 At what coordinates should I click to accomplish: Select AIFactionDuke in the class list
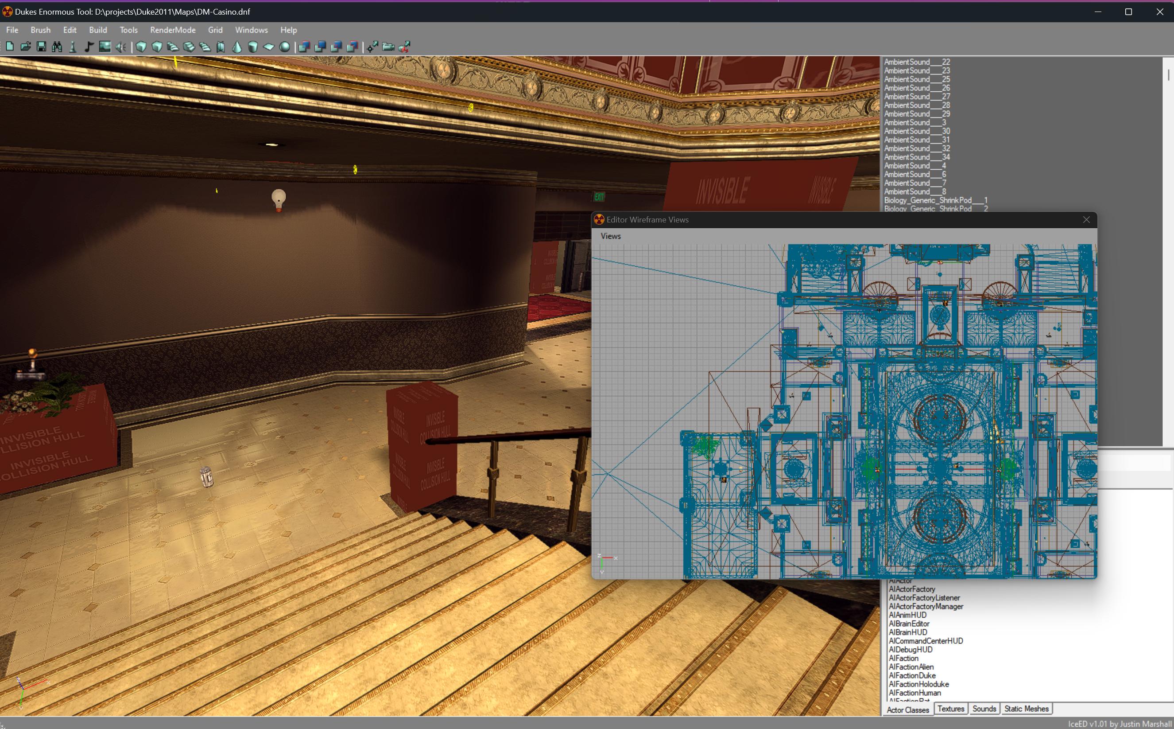click(912, 675)
